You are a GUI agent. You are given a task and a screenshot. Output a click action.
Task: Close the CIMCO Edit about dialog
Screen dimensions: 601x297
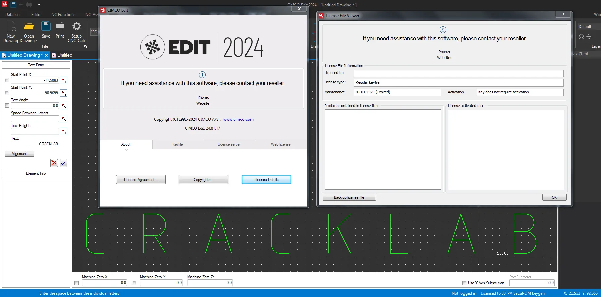[299, 9]
